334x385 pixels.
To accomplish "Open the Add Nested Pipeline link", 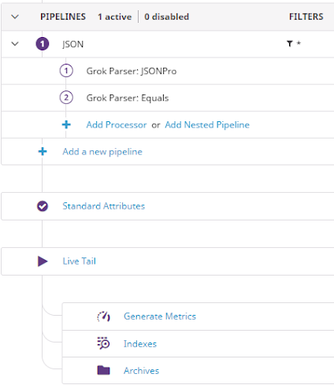I will (x=207, y=124).
